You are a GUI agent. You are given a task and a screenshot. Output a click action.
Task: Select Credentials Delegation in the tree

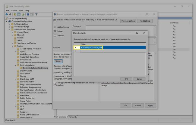click(29, 57)
